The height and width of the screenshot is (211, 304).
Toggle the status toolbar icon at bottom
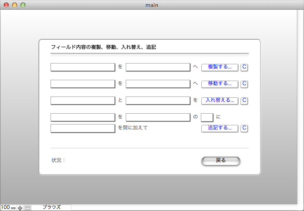[28, 208]
